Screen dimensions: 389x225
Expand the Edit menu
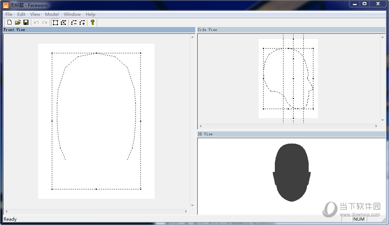pos(21,14)
